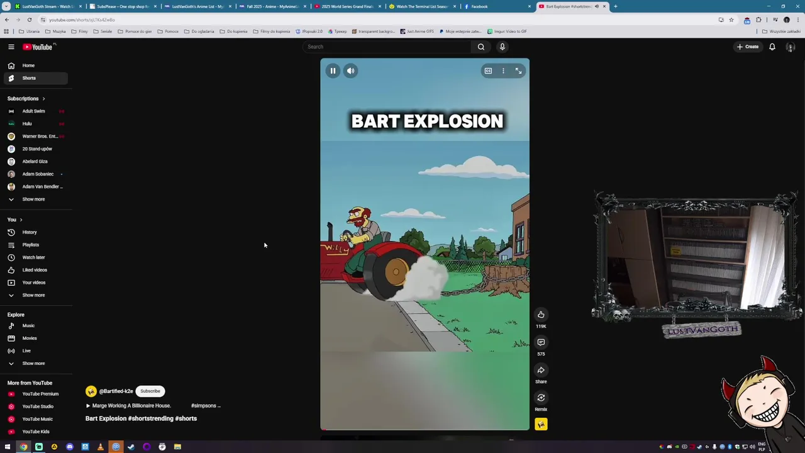Expand Show more under You
This screenshot has width=805, height=453.
[x=35, y=295]
